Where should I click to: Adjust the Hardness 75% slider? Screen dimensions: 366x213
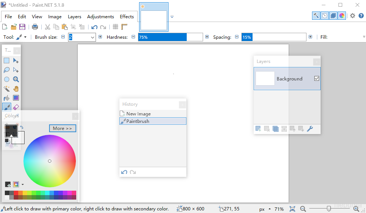[170, 37]
